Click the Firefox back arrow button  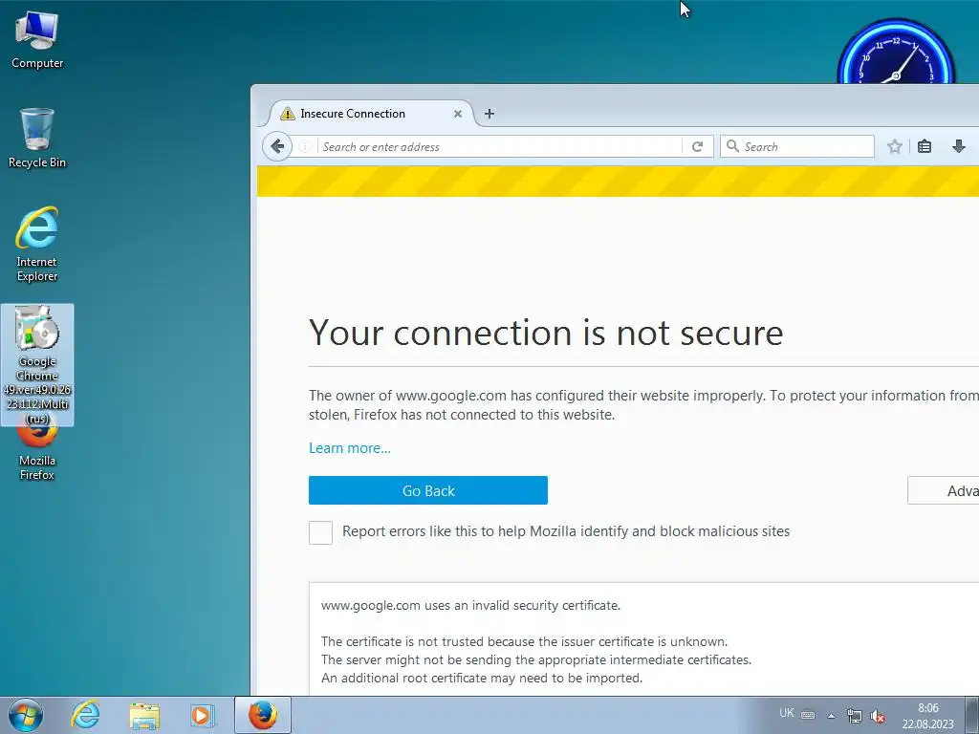pos(277,146)
